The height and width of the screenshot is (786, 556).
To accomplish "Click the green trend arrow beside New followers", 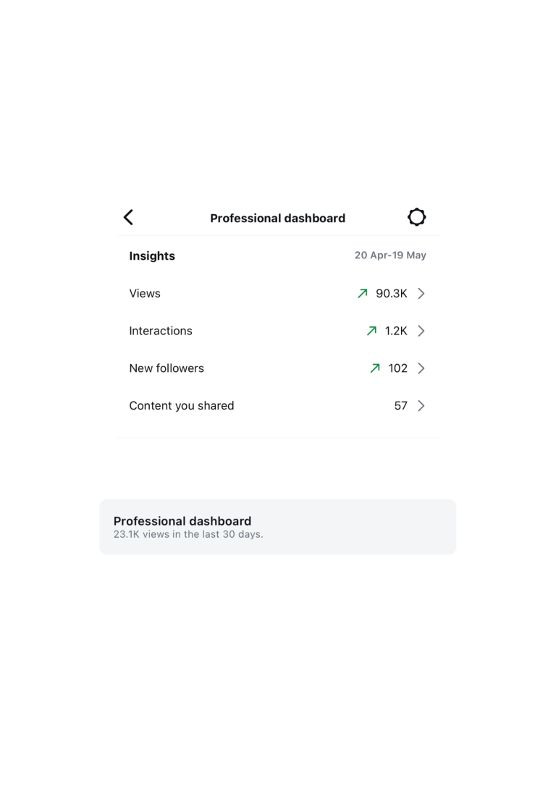I will (x=375, y=368).
